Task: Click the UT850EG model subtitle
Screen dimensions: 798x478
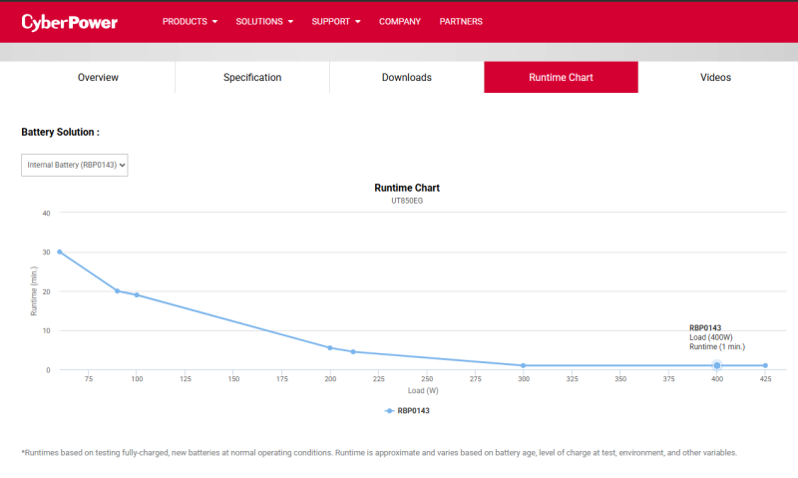Action: 407,201
